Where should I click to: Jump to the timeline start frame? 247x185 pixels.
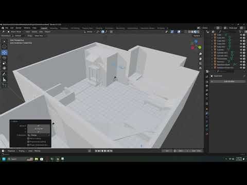click(x=96, y=151)
